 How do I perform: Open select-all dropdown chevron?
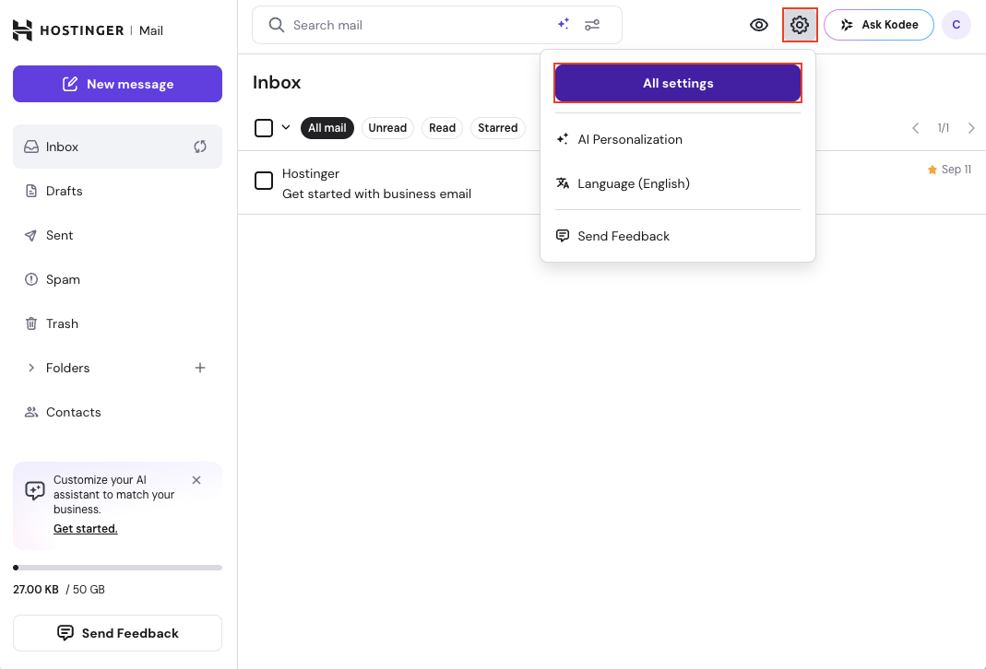click(x=286, y=128)
